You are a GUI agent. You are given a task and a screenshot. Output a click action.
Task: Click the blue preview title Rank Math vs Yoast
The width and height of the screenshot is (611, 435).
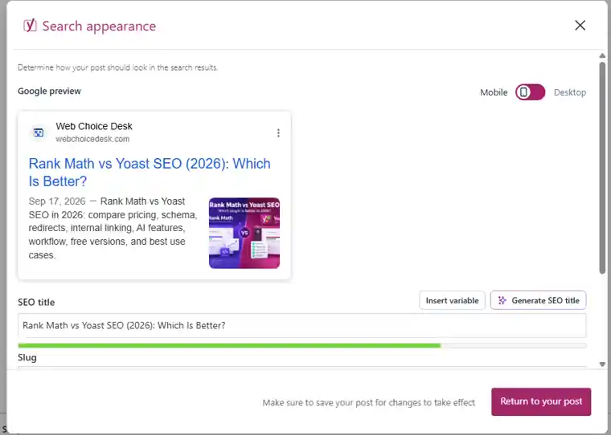(150, 173)
